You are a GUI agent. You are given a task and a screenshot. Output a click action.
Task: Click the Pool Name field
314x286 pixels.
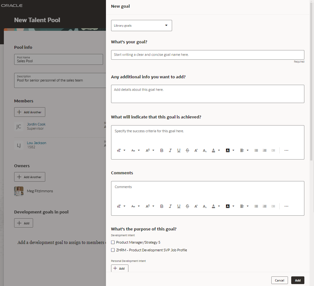pos(58,59)
